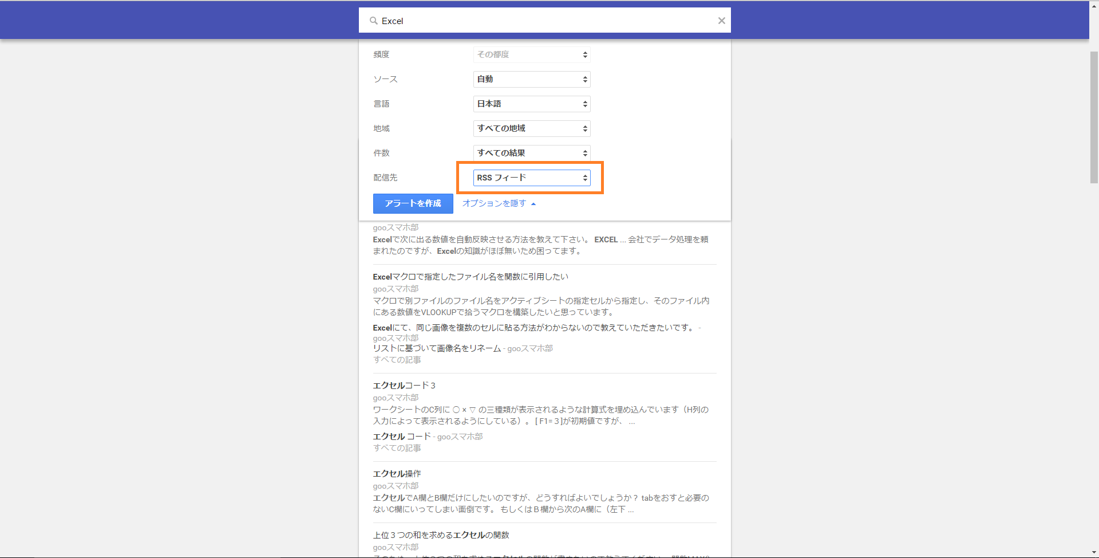1099x558 pixels.
Task: Click the 地域 label text
Action: (x=381, y=128)
